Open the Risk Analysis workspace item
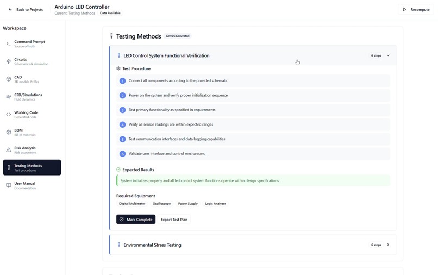This screenshot has height=275, width=438. pos(32,150)
